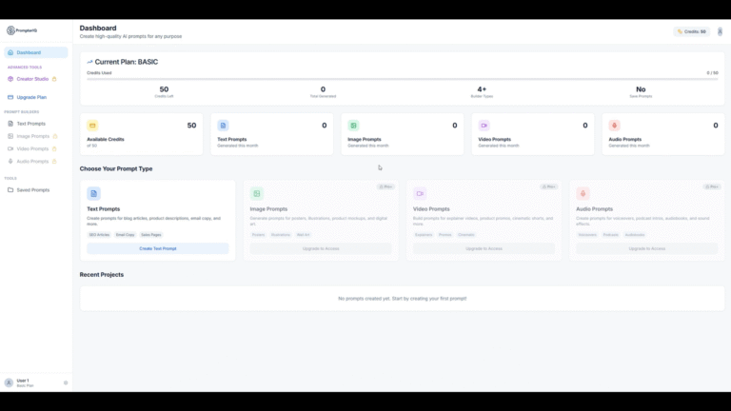Click '0 Total Generated' statistic

point(323,91)
